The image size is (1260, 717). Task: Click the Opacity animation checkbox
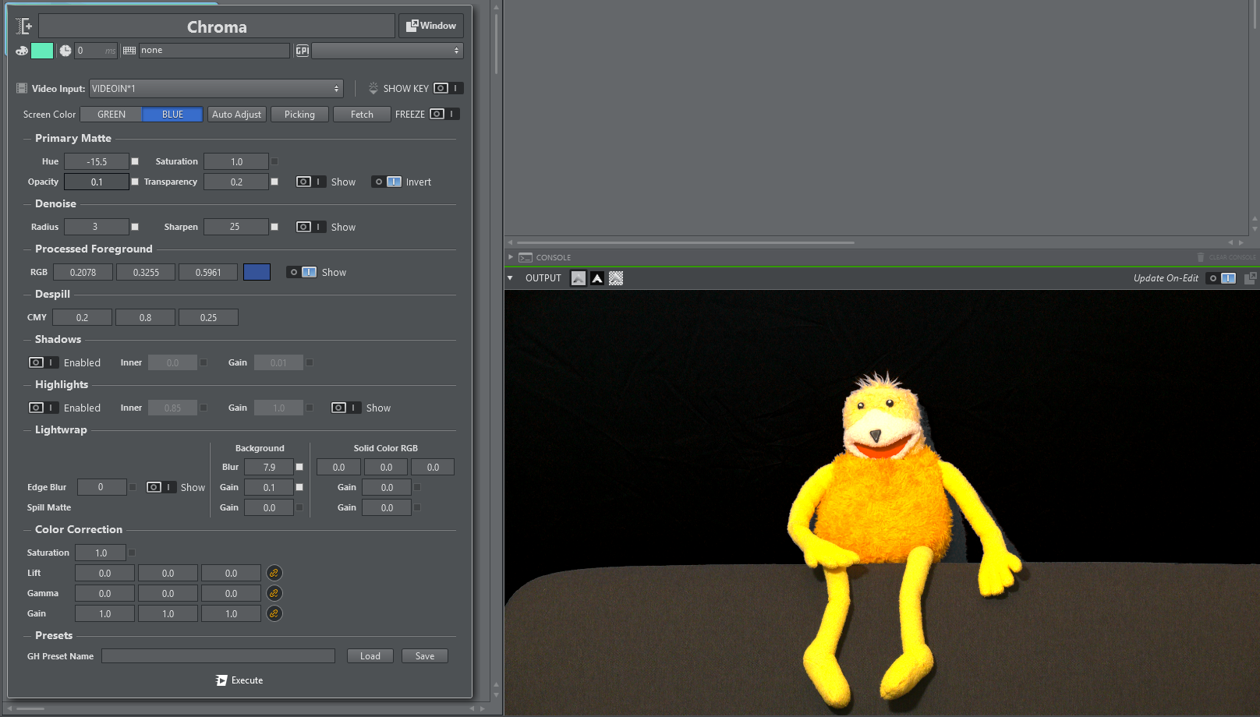tap(135, 182)
